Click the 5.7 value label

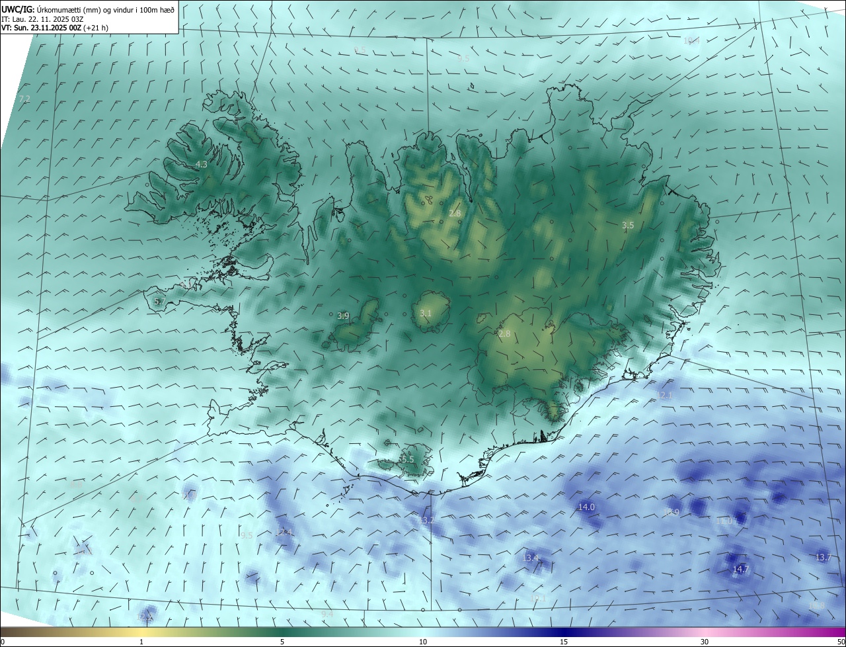(159, 301)
